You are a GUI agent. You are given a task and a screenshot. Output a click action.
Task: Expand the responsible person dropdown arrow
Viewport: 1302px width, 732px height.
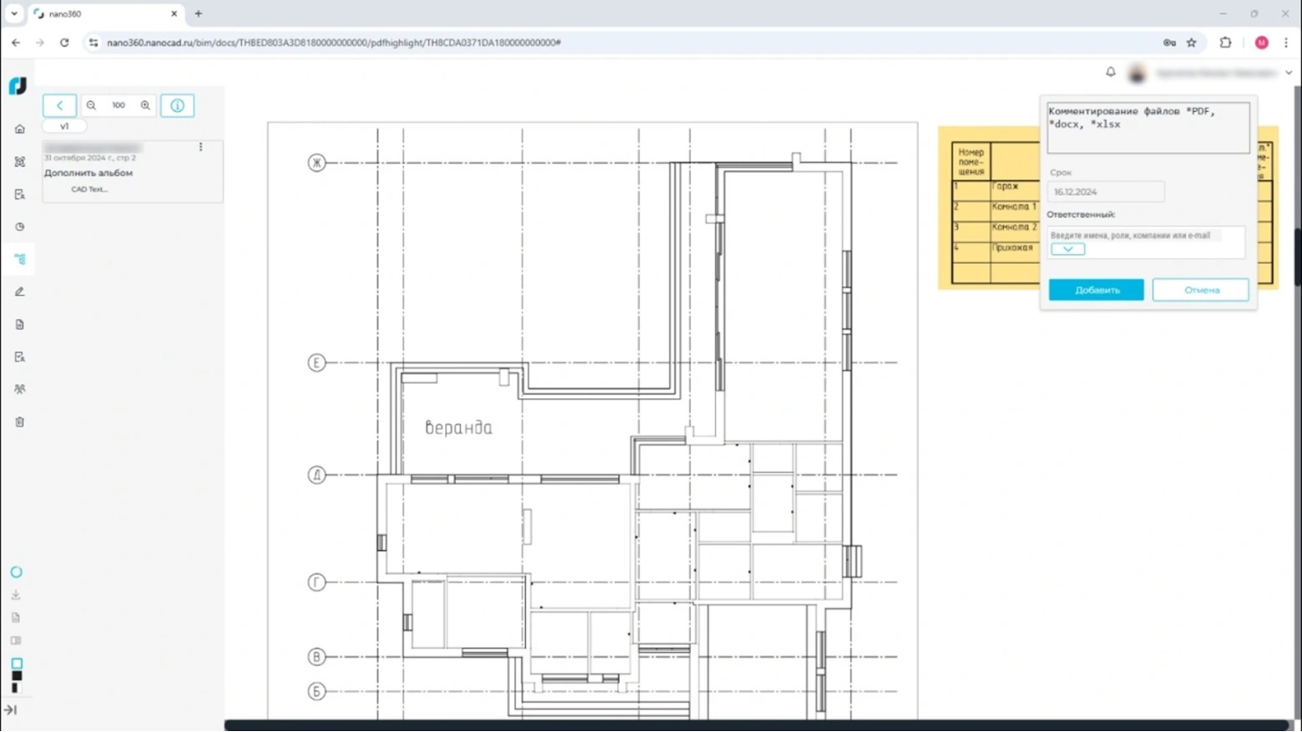pyautogui.click(x=1067, y=250)
